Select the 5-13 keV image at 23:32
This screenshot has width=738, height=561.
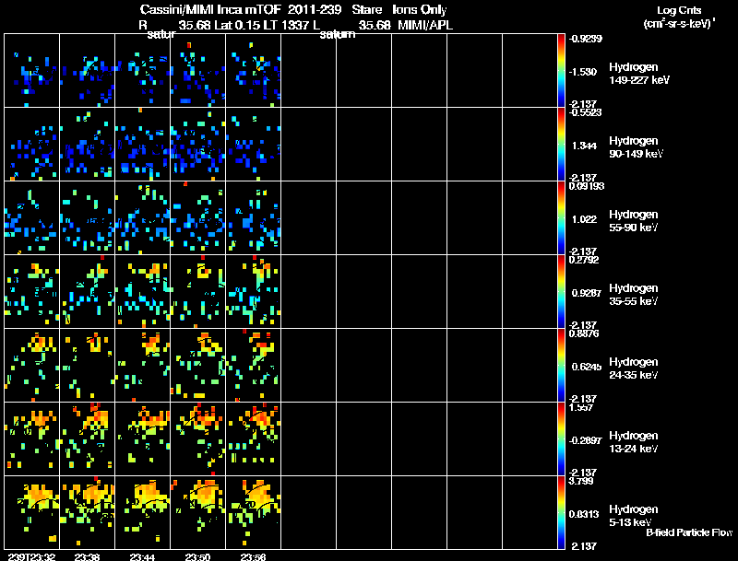32,512
